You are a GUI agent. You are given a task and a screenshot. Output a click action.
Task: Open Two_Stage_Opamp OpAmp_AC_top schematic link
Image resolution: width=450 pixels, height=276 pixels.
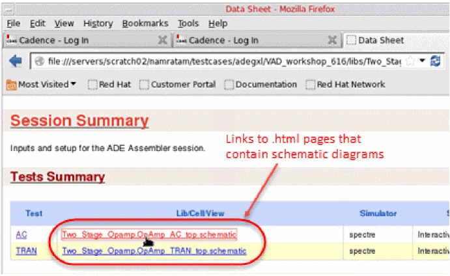click(x=149, y=234)
